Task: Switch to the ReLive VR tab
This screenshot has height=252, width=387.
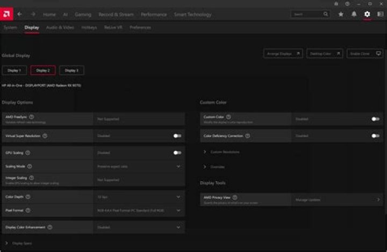Action: tap(113, 27)
